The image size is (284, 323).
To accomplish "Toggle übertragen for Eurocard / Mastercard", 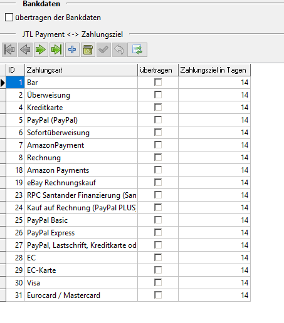I will pos(158,295).
